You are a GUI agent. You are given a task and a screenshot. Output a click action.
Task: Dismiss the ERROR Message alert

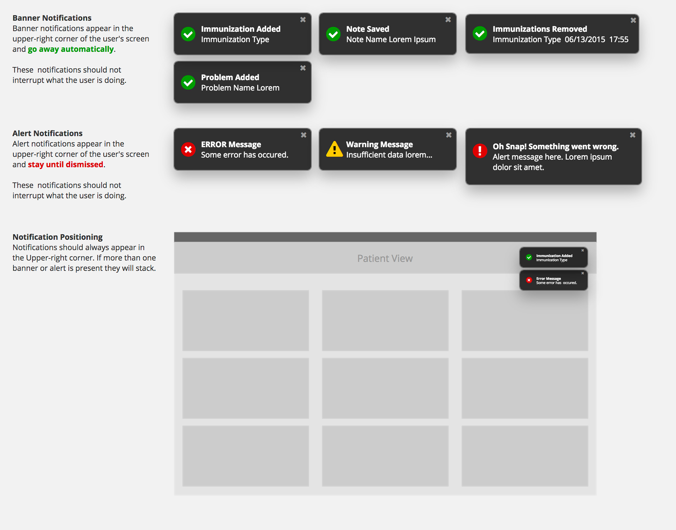coord(303,135)
